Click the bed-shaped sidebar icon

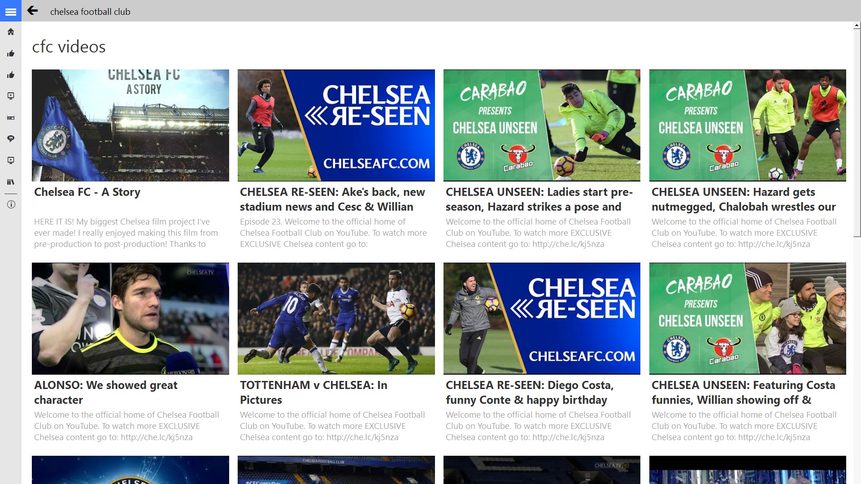pos(11,118)
